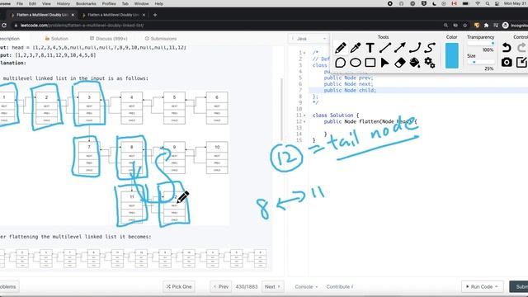
Task: Open the History menu
Action: pos(64,3)
